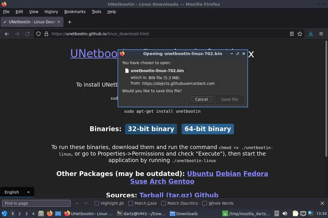The height and width of the screenshot is (218, 328).
Task: Go back to the previous page
Action: (x=7, y=34)
